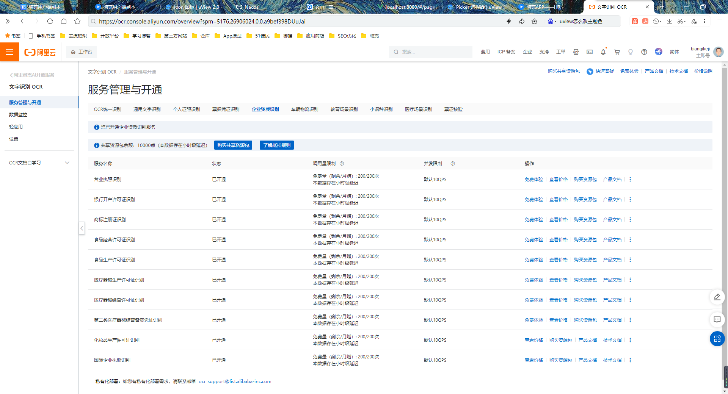Open ocr_support email link
Screen dimensions: 728x394
point(235,381)
